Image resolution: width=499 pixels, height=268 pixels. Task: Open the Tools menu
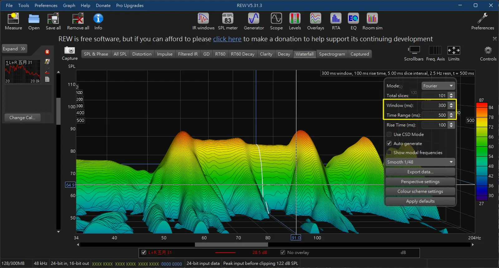23,5
